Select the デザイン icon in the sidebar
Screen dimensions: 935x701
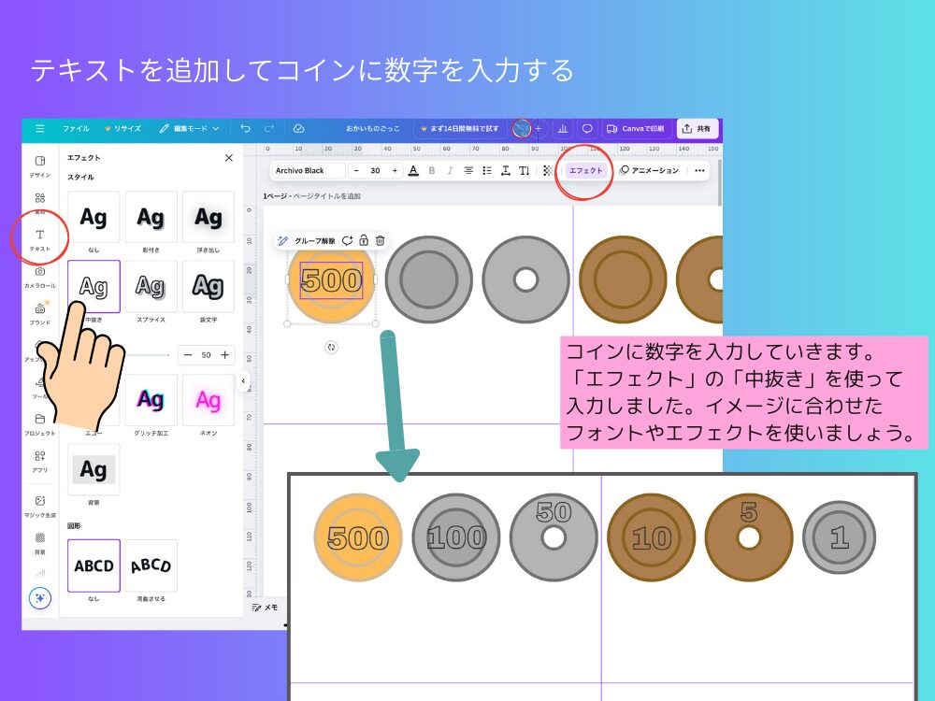tap(38, 165)
